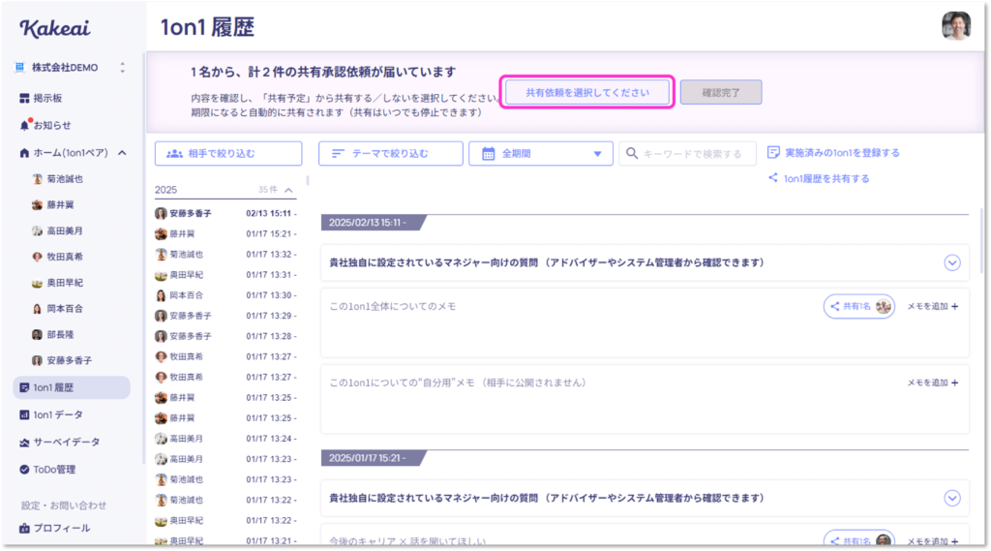This screenshot has height=551, width=991.
Task: Click 実施済みの1on1を登録する link
Action: coord(833,152)
